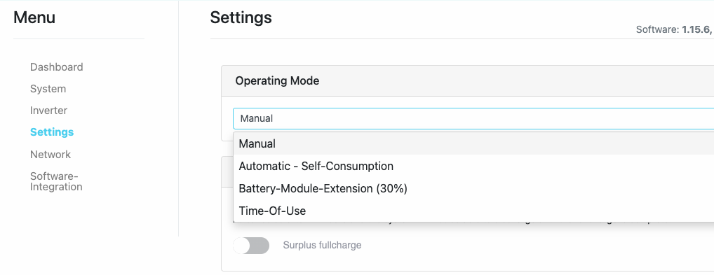Viewport: 714px width, 275px height.
Task: Click the Menu sidebar heading
Action: point(34,17)
